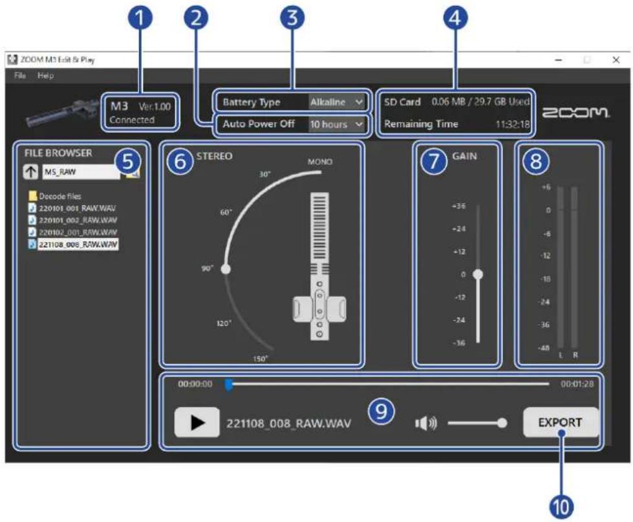The height and width of the screenshot is (522, 633).
Task: Open the Decode files folder
Action: pyautogui.click(x=55, y=196)
